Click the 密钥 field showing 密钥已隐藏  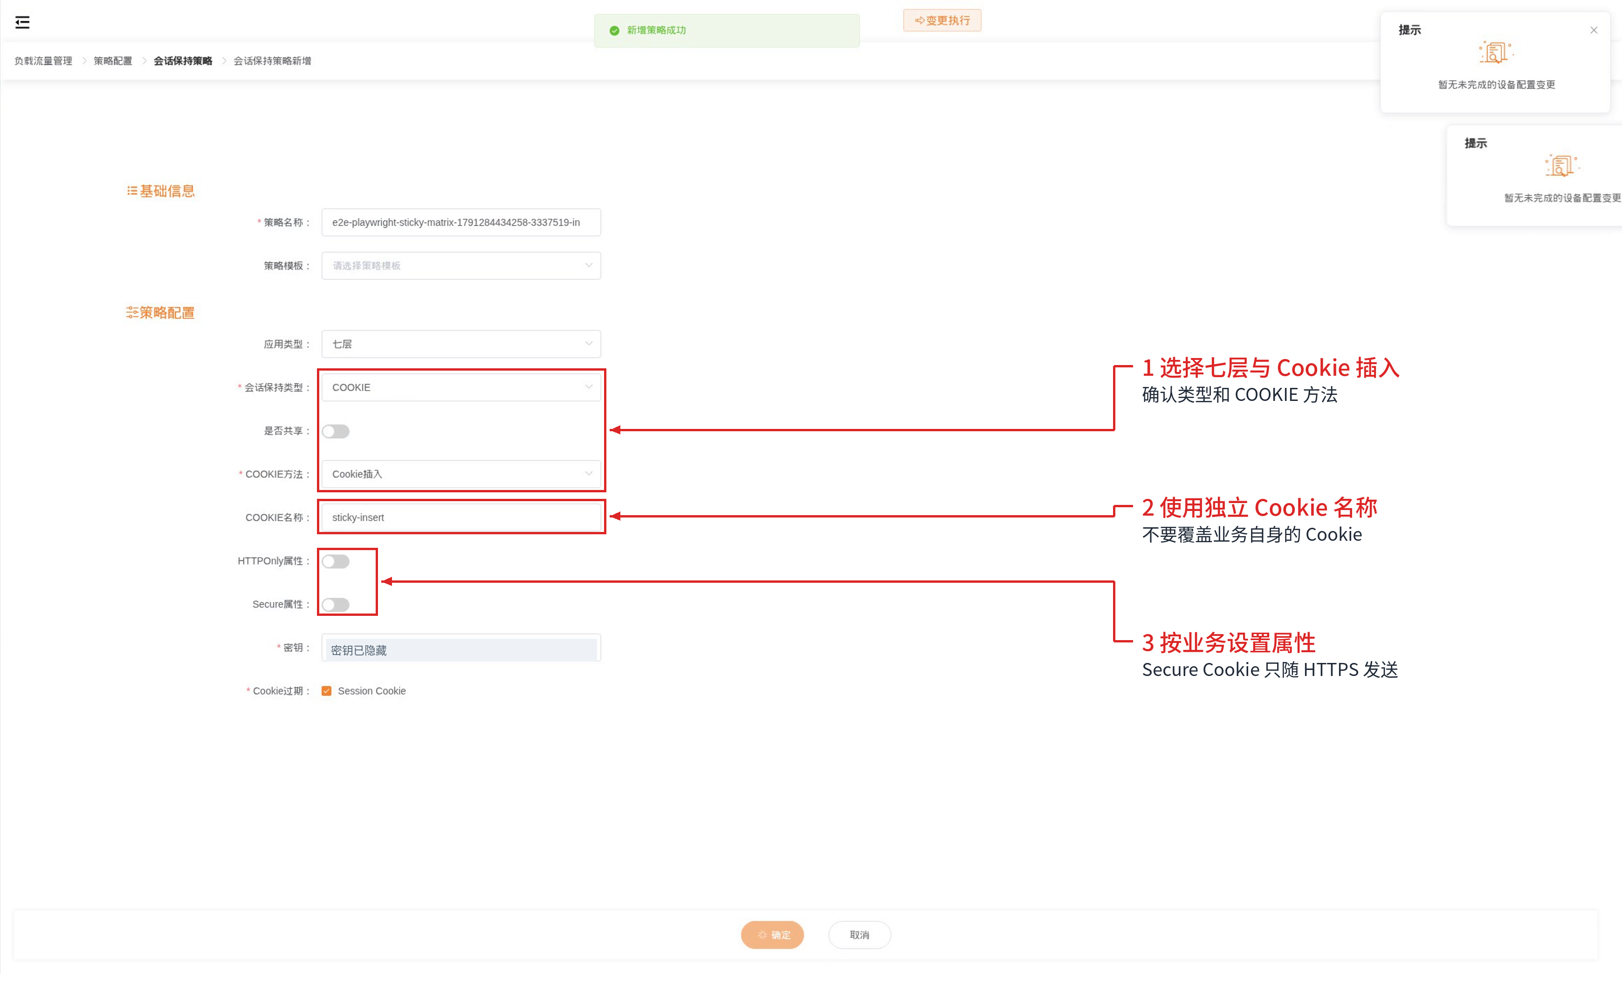click(x=461, y=648)
